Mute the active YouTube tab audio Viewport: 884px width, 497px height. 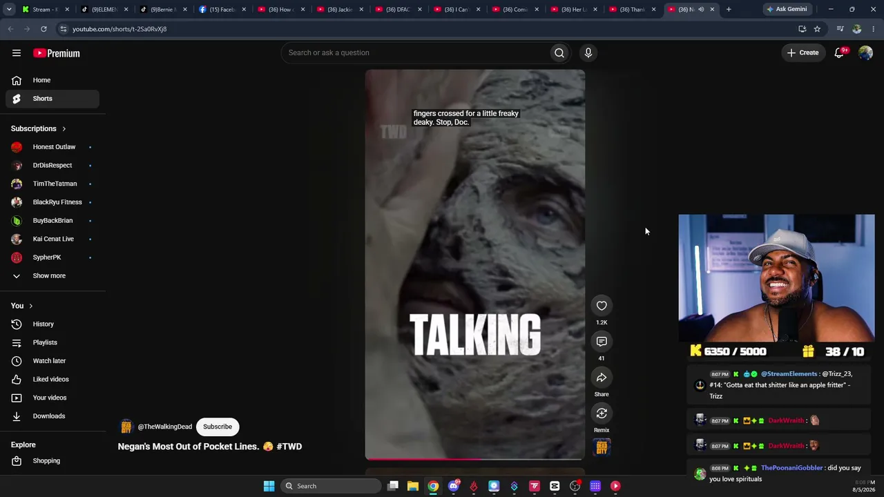(x=701, y=9)
